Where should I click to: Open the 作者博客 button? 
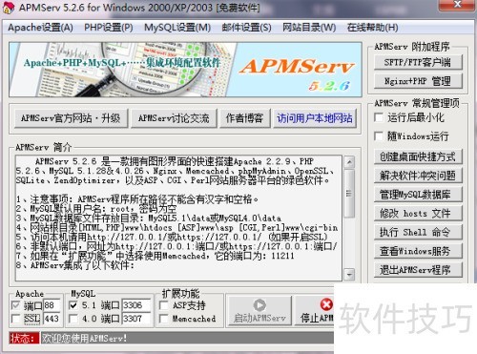click(x=244, y=118)
